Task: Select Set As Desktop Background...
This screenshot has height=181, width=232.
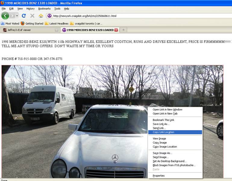Action: coord(175,161)
